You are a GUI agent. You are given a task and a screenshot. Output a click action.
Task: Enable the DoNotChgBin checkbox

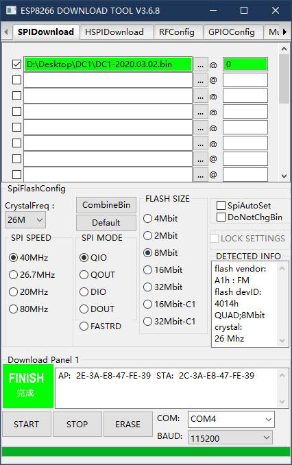[x=221, y=217]
